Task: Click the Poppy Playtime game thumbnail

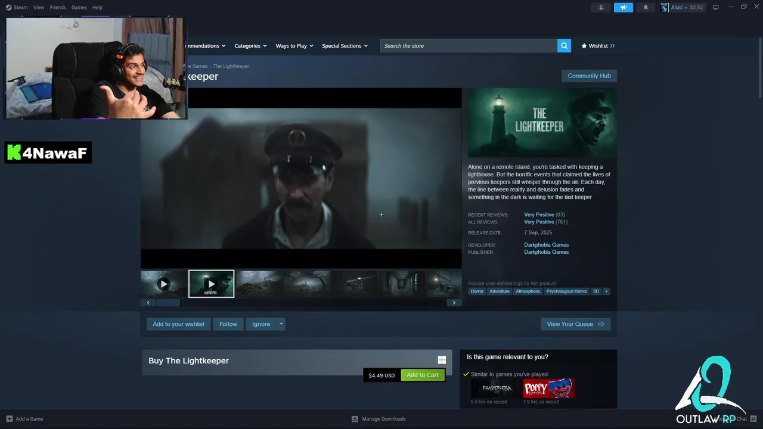Action: (548, 388)
